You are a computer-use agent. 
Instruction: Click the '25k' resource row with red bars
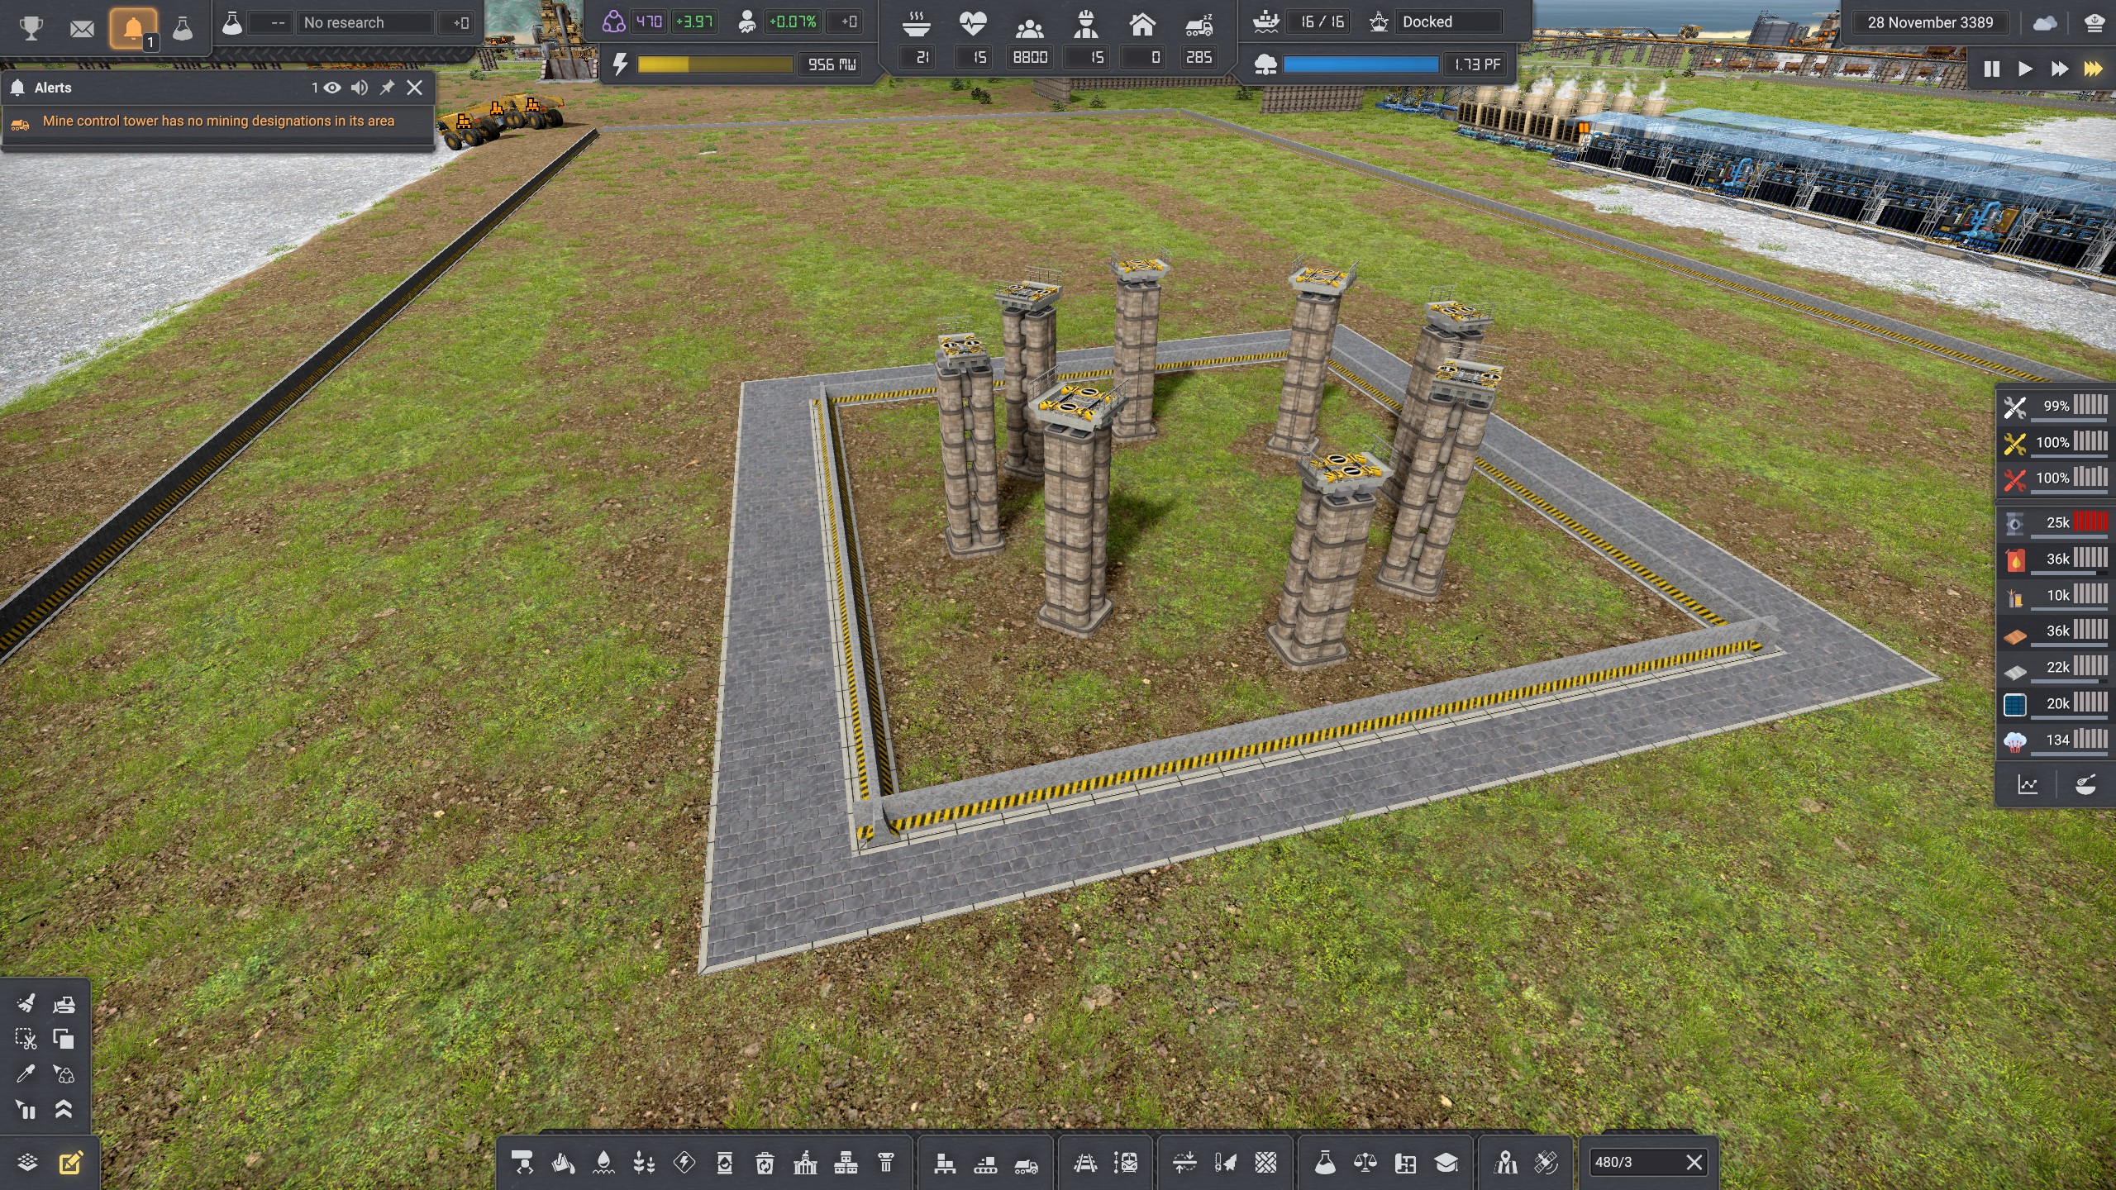coord(2055,523)
